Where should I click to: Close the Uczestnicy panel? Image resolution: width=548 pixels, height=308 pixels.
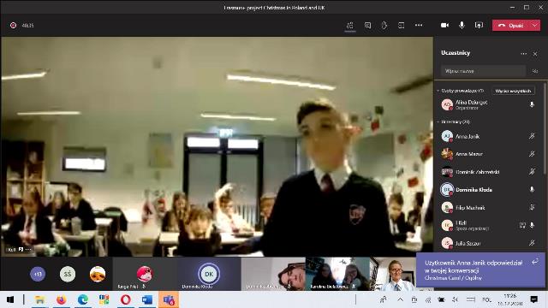point(535,54)
